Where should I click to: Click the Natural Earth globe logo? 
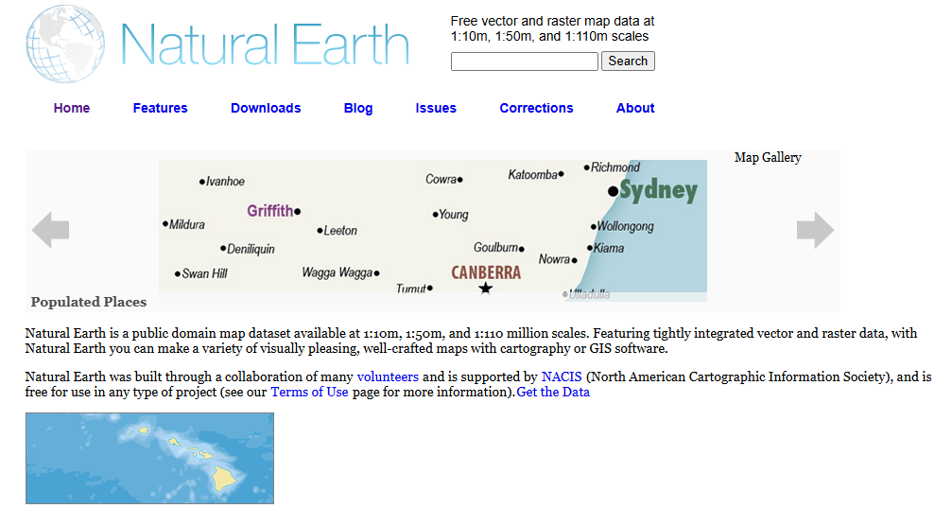click(x=64, y=44)
